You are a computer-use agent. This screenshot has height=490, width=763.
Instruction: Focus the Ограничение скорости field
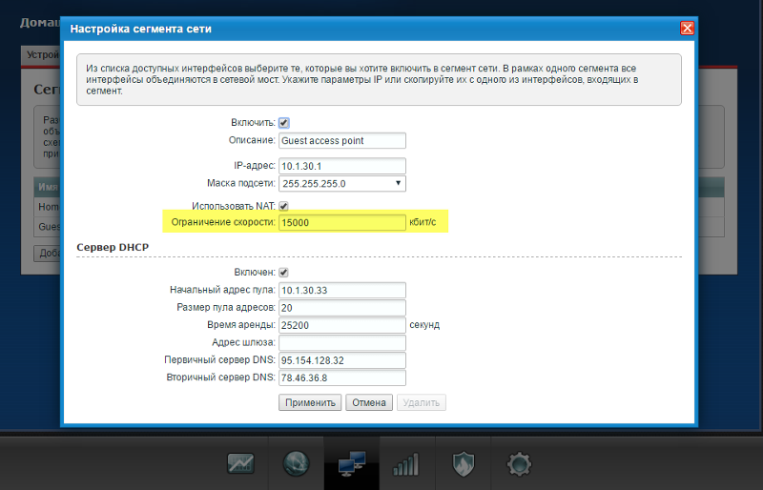342,222
